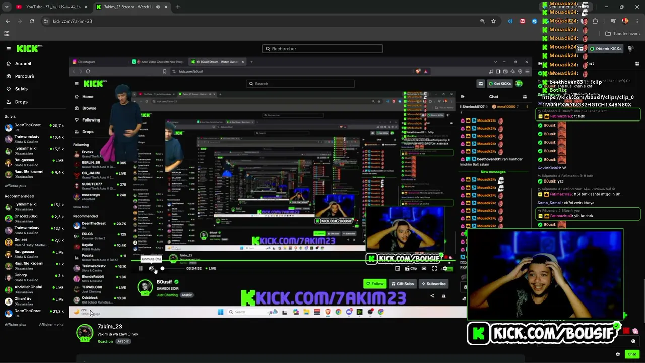Open the b0usif clip link in chat
Image resolution: width=645 pixels, height=363 pixels.
(587, 101)
